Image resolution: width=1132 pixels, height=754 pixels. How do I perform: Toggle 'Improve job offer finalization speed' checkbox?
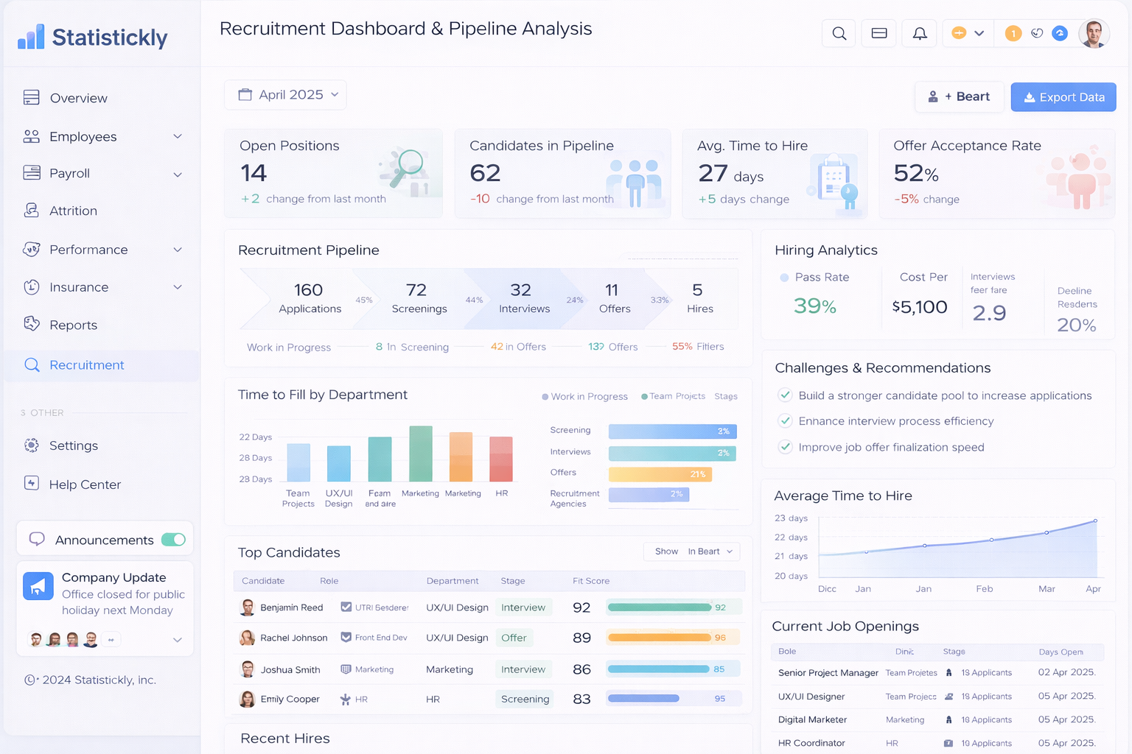pyautogui.click(x=786, y=447)
